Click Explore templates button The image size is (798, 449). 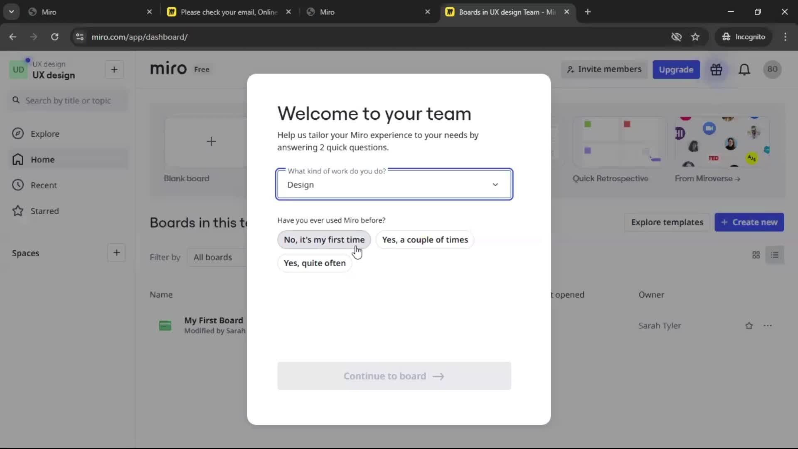coord(667,222)
